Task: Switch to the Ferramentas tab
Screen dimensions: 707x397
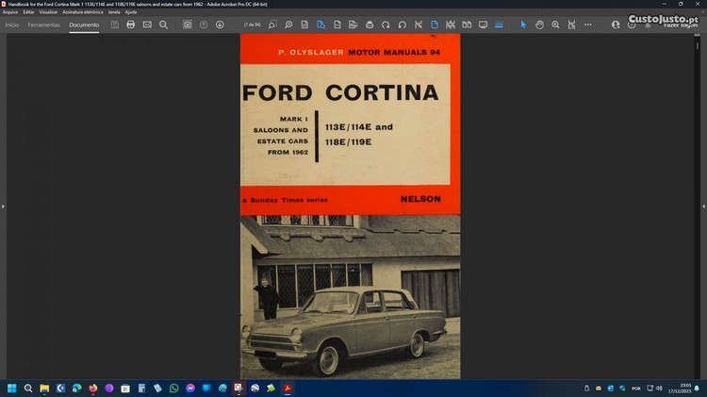Action: [x=43, y=25]
